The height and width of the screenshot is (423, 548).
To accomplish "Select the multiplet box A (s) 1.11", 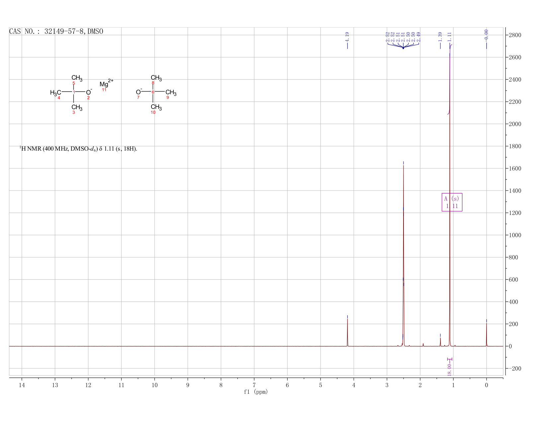I will pyautogui.click(x=452, y=202).
